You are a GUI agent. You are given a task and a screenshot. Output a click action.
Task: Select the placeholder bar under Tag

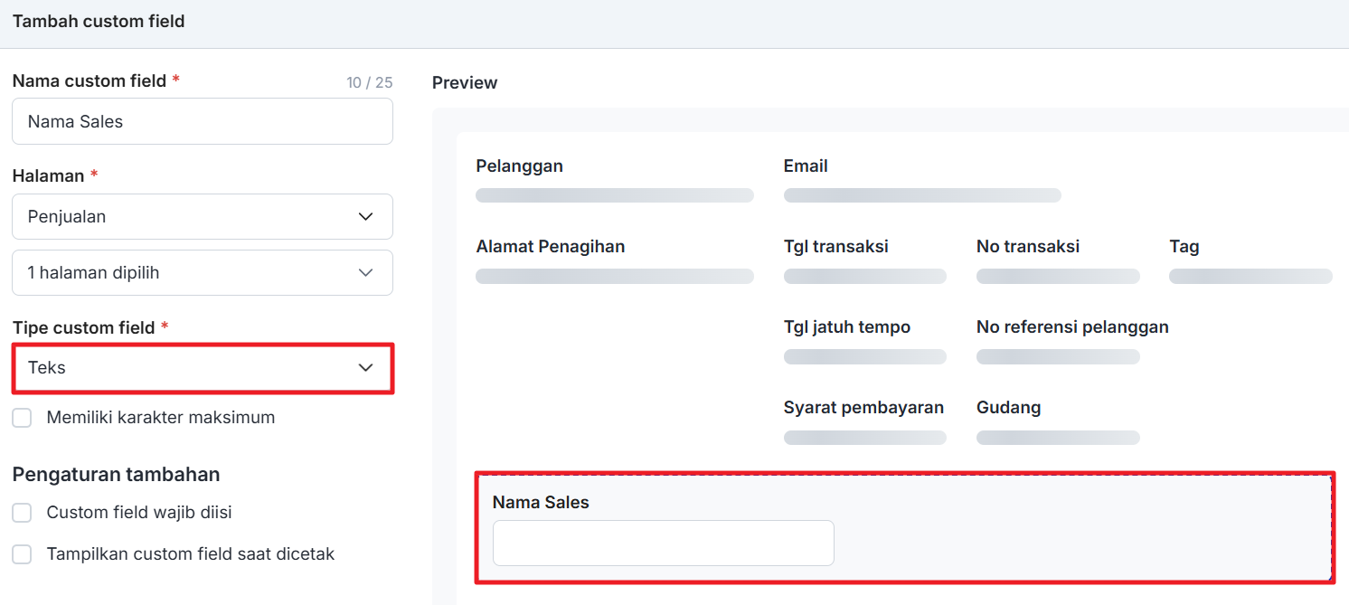click(1250, 277)
